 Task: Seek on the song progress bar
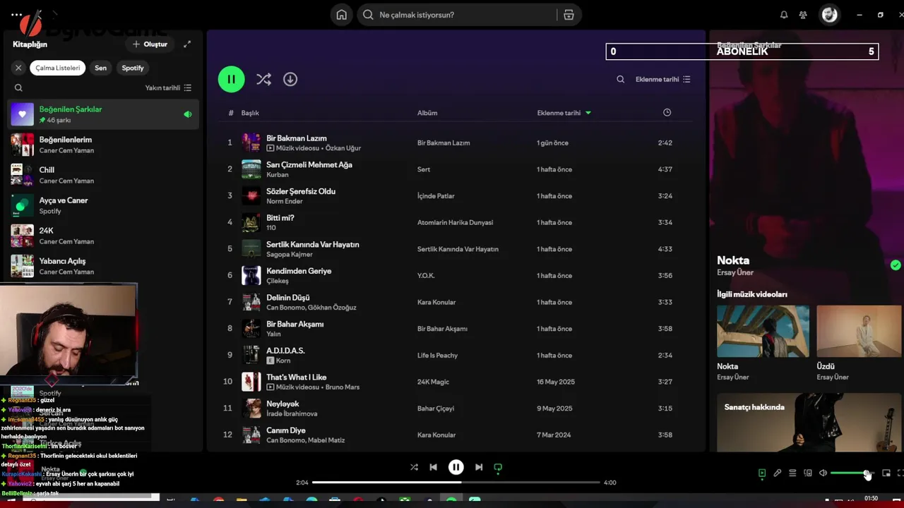[x=456, y=483]
